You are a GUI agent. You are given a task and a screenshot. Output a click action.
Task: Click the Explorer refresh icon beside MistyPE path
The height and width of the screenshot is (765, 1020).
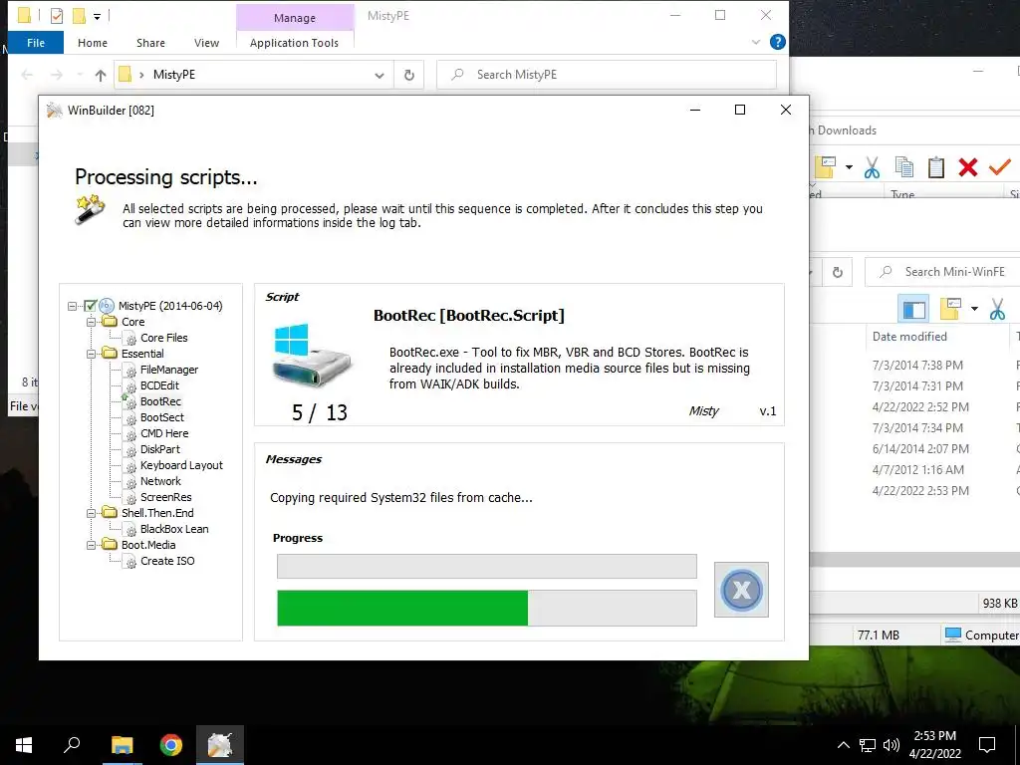409,75
